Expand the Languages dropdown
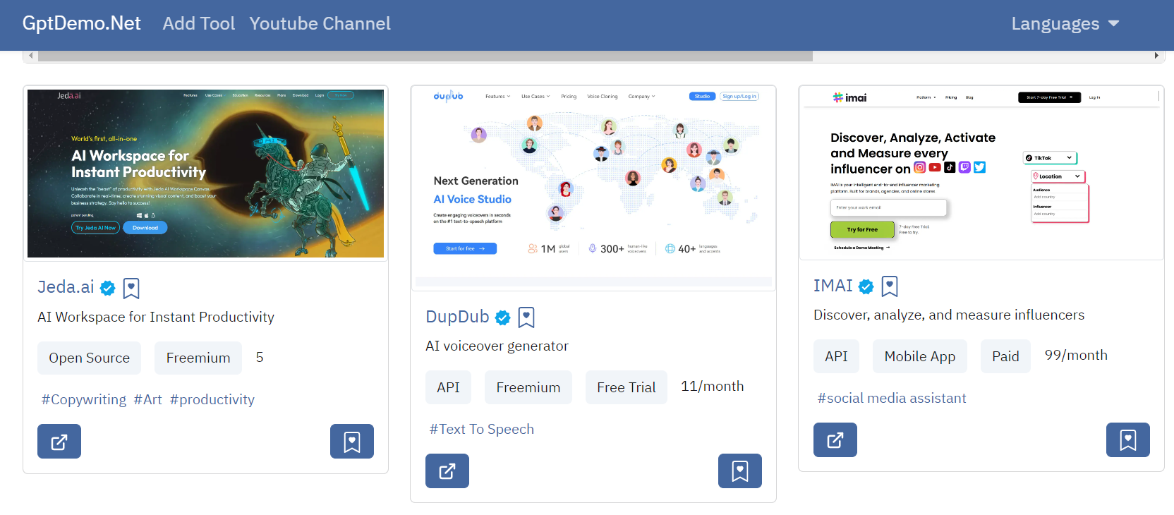Screen dimensions: 1174x515 click(x=1065, y=23)
